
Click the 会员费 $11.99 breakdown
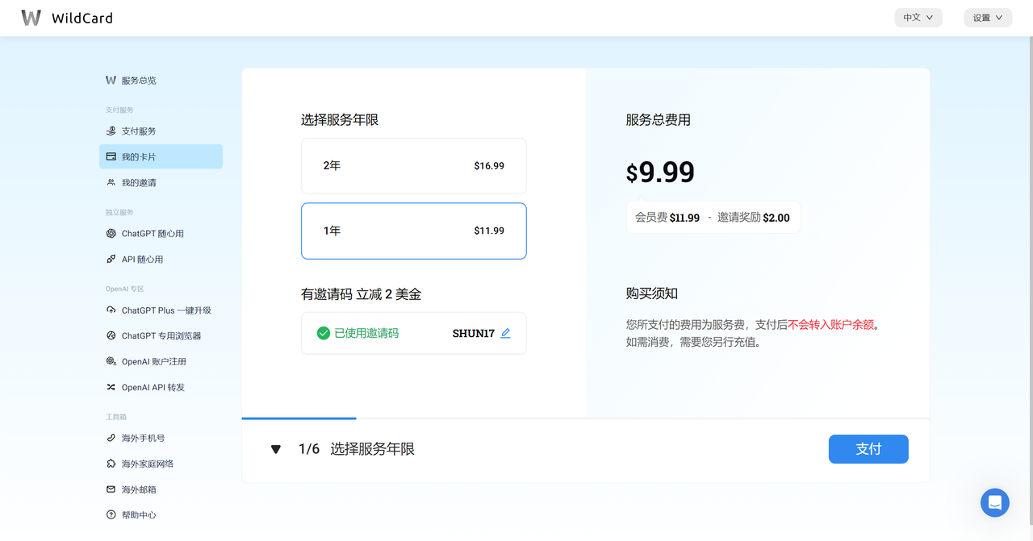coord(667,218)
